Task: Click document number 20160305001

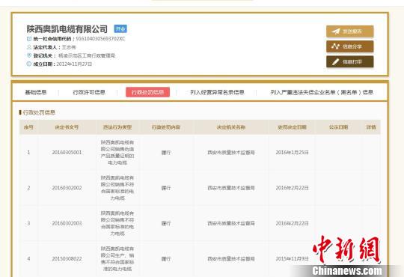Action: click(x=67, y=153)
